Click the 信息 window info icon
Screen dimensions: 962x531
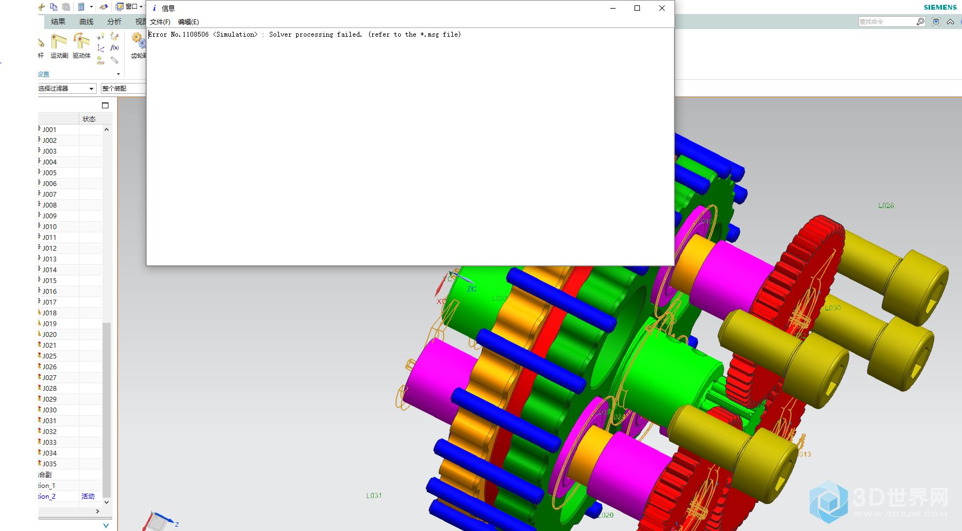pyautogui.click(x=154, y=8)
